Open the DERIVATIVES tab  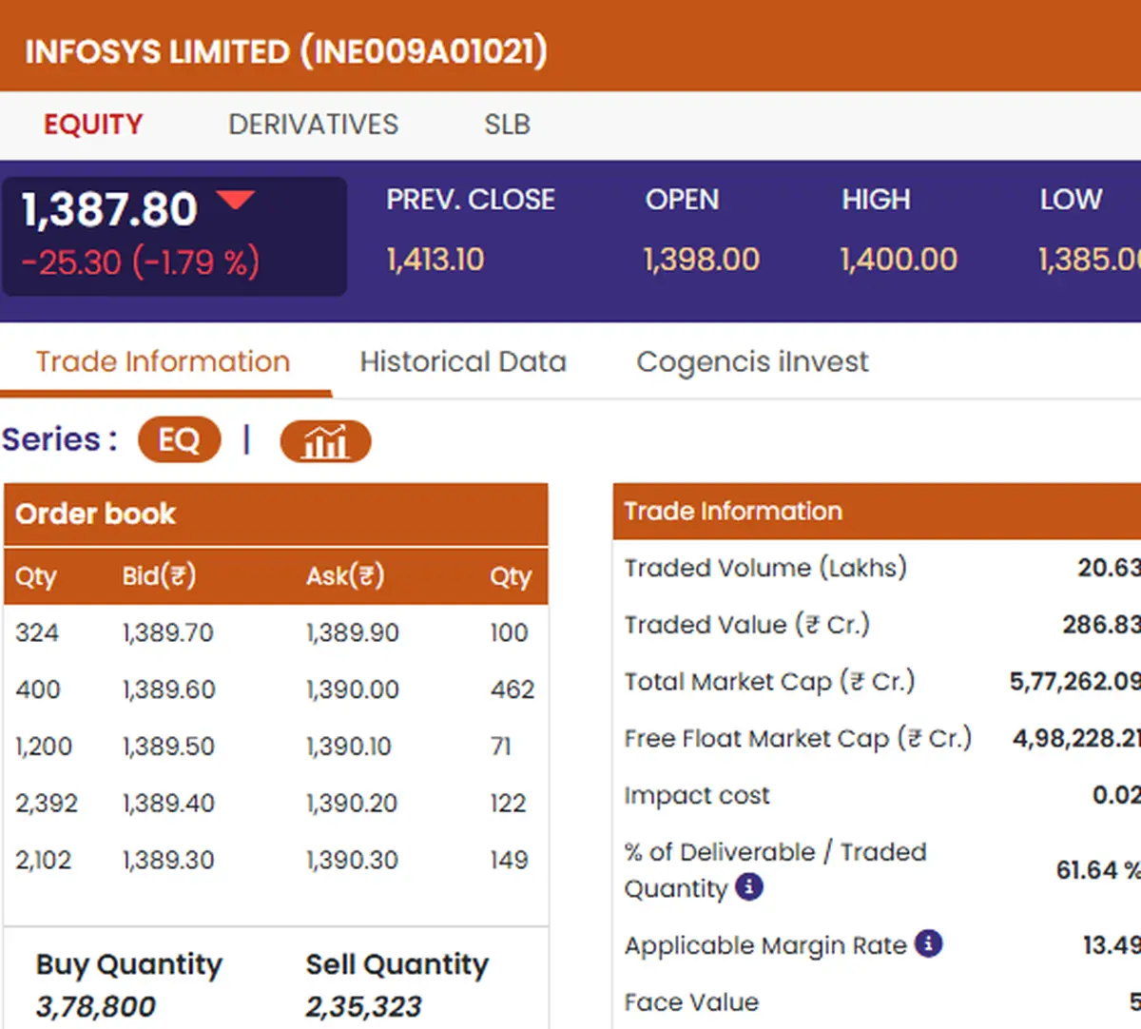[x=314, y=125]
